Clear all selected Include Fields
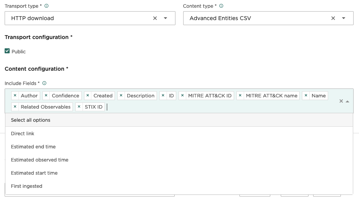Image resolution: width=359 pixels, height=199 pixels. click(341, 101)
